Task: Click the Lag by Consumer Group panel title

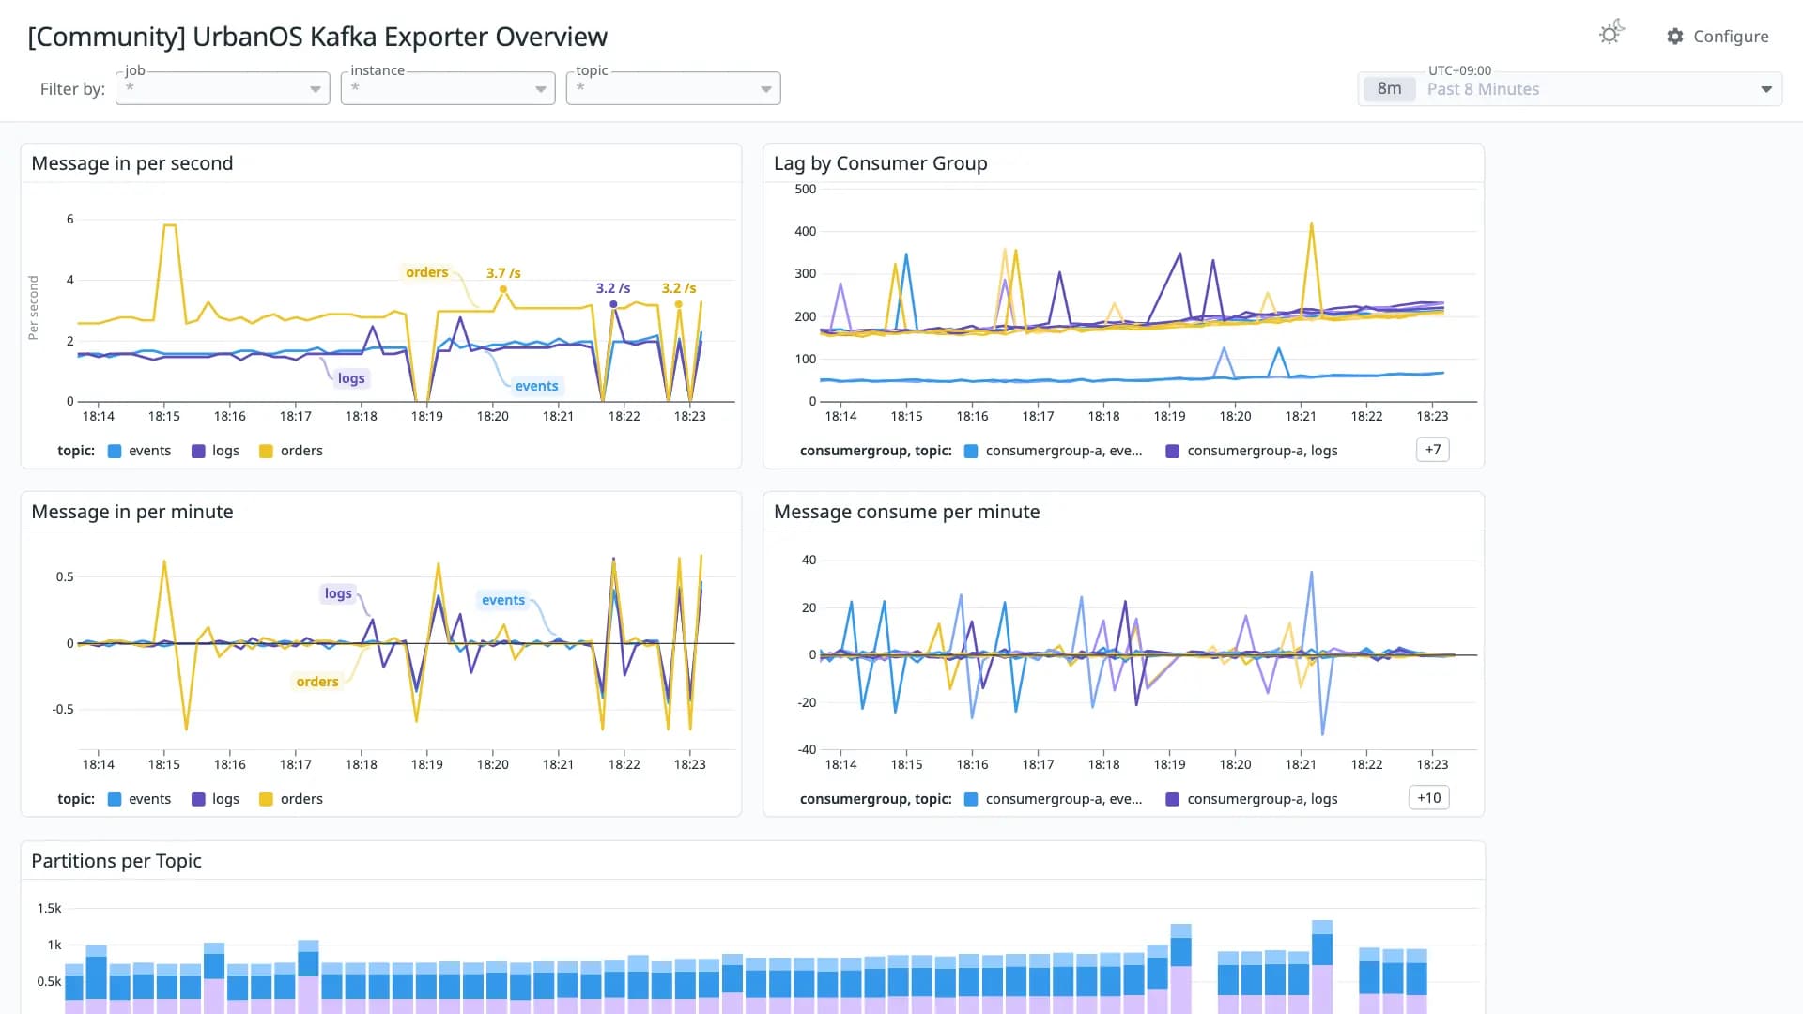Action: 880,163
